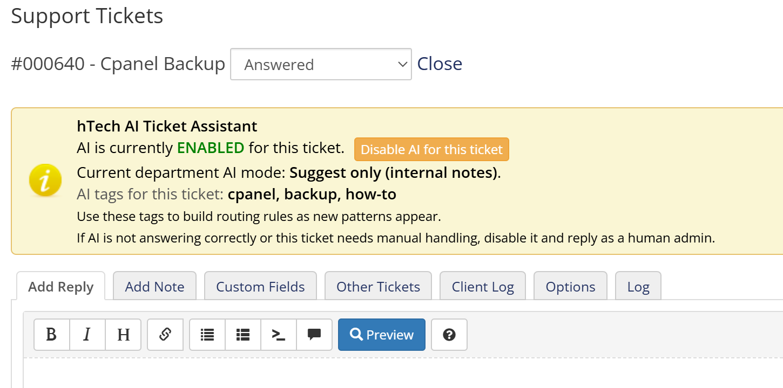Click the yellow info icon
The image size is (783, 388).
tap(45, 181)
